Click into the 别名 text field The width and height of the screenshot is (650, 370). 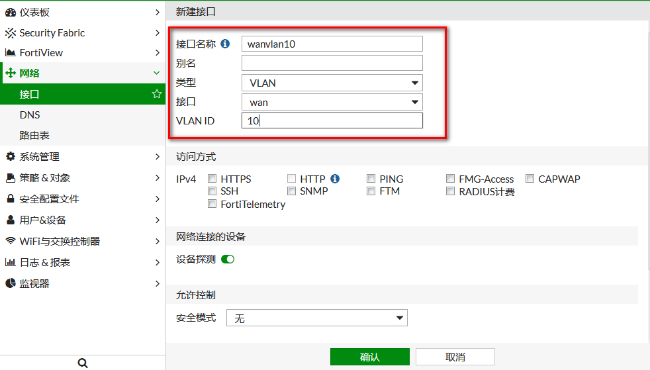coord(332,63)
